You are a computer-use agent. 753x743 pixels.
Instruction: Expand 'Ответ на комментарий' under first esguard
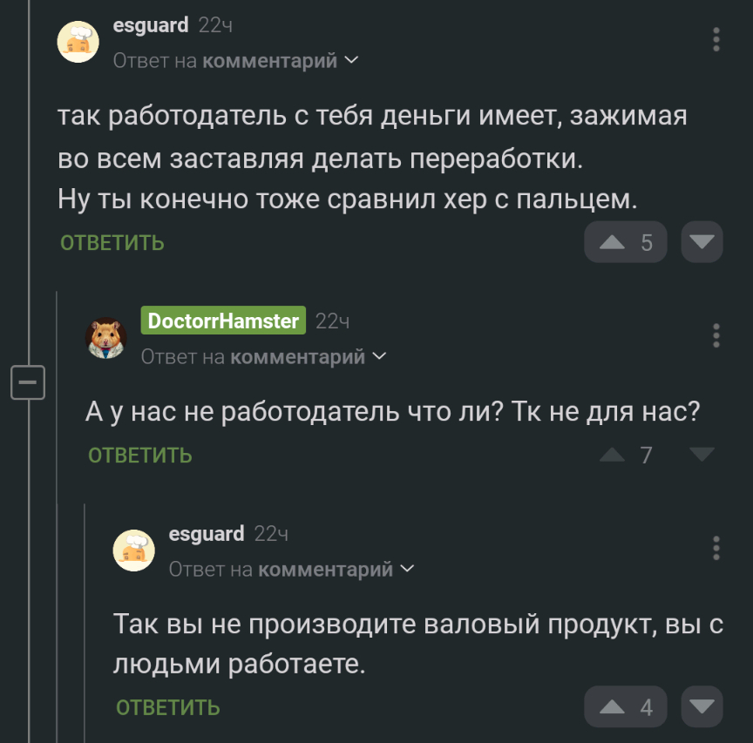click(x=235, y=61)
